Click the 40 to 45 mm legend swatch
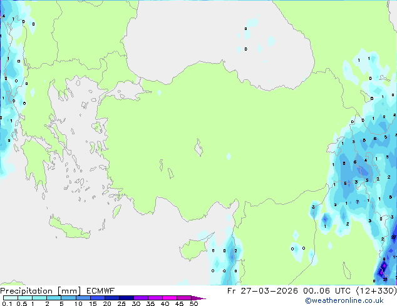This screenshot has height=306, width=397. pyautogui.click(x=170, y=298)
